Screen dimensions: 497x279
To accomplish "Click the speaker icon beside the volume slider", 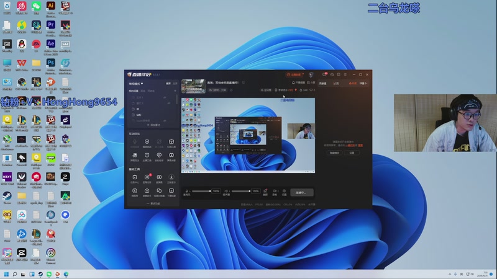I will [226, 191].
